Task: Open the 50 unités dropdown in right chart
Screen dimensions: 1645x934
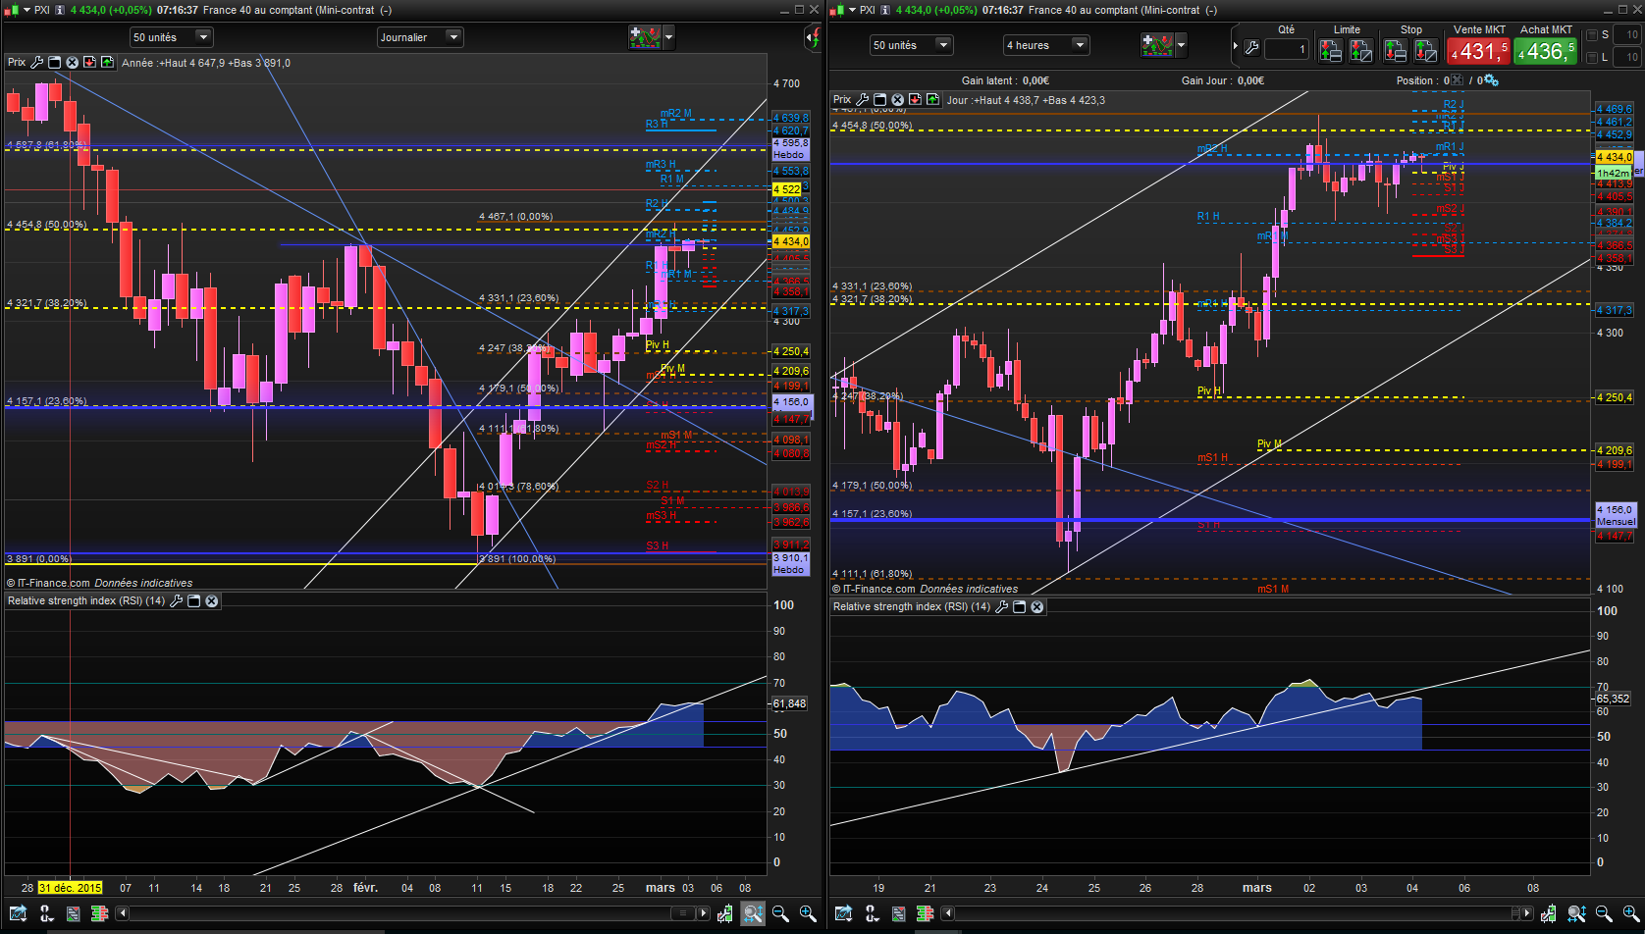Action: 911,45
